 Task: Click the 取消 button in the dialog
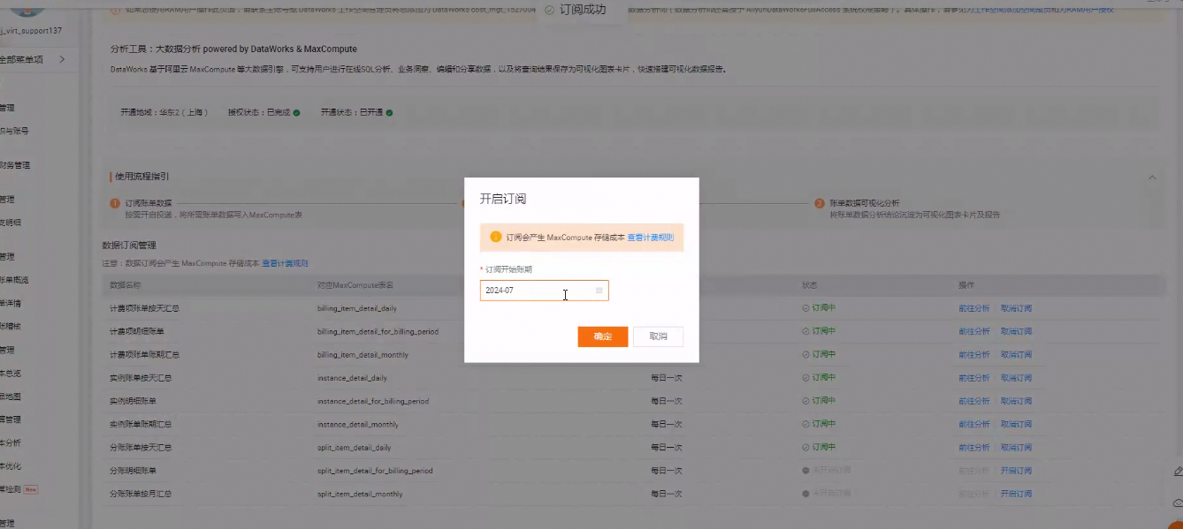coord(658,336)
